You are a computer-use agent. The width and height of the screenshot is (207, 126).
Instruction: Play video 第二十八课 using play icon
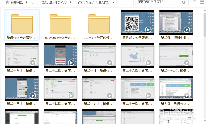33,63
